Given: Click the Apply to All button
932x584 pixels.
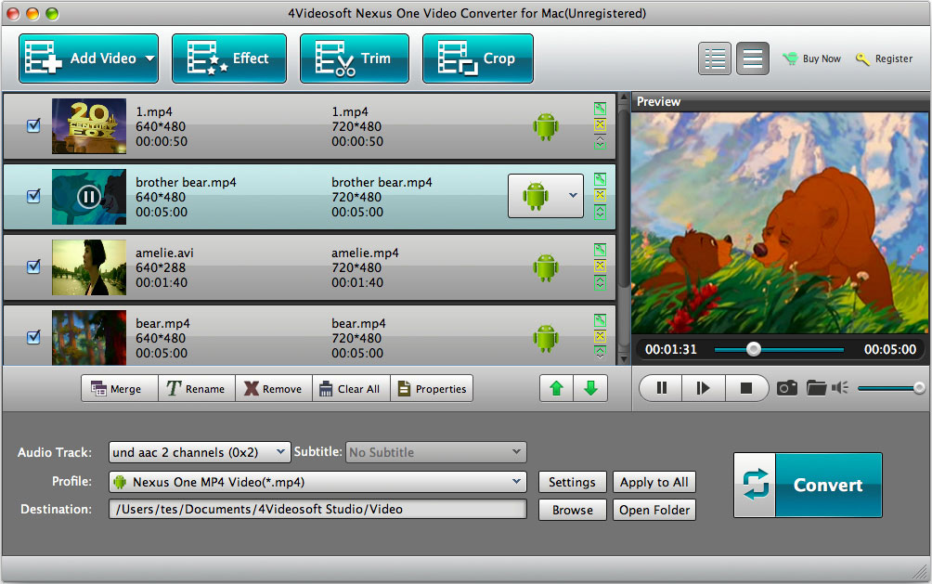Looking at the screenshot, I should (654, 482).
